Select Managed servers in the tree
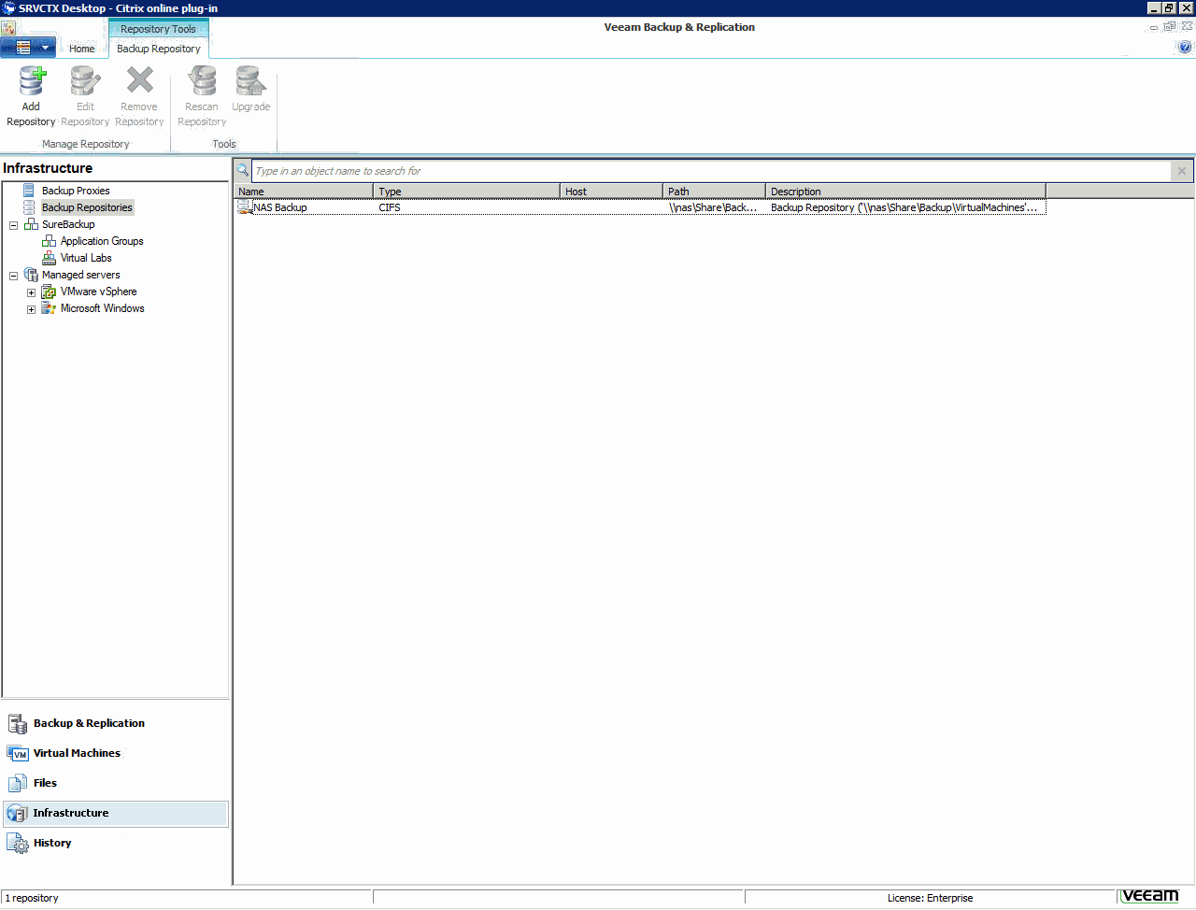Image resolution: width=1196 pixels, height=910 pixels. point(80,275)
